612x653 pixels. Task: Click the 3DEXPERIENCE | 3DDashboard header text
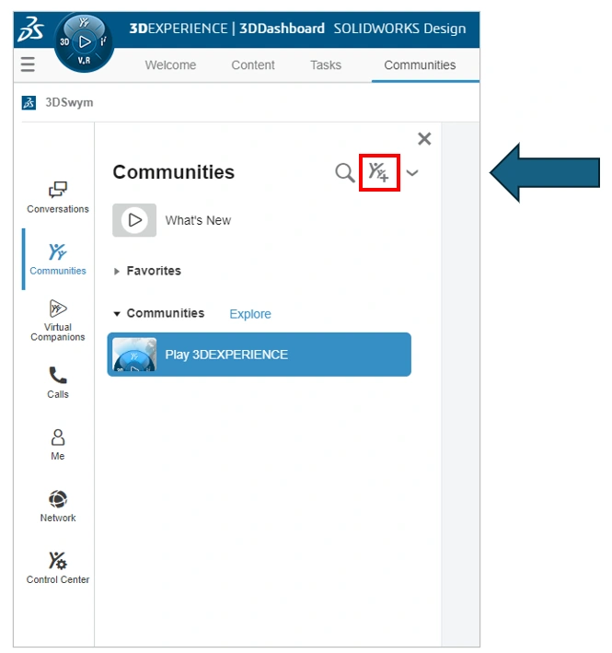click(226, 29)
